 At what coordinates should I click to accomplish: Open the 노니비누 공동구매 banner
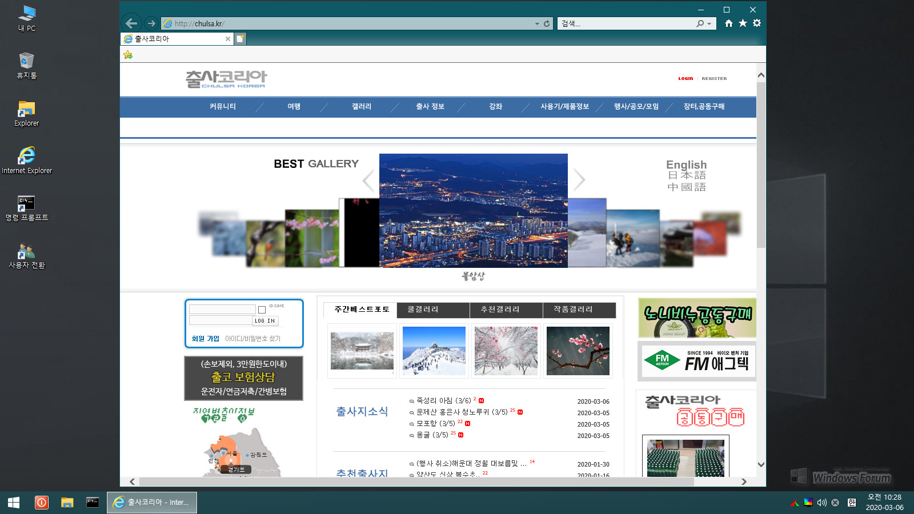[x=697, y=318]
